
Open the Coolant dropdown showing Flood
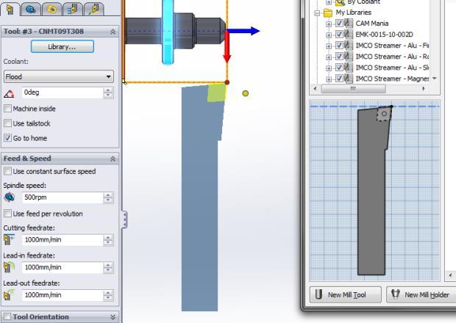59,76
